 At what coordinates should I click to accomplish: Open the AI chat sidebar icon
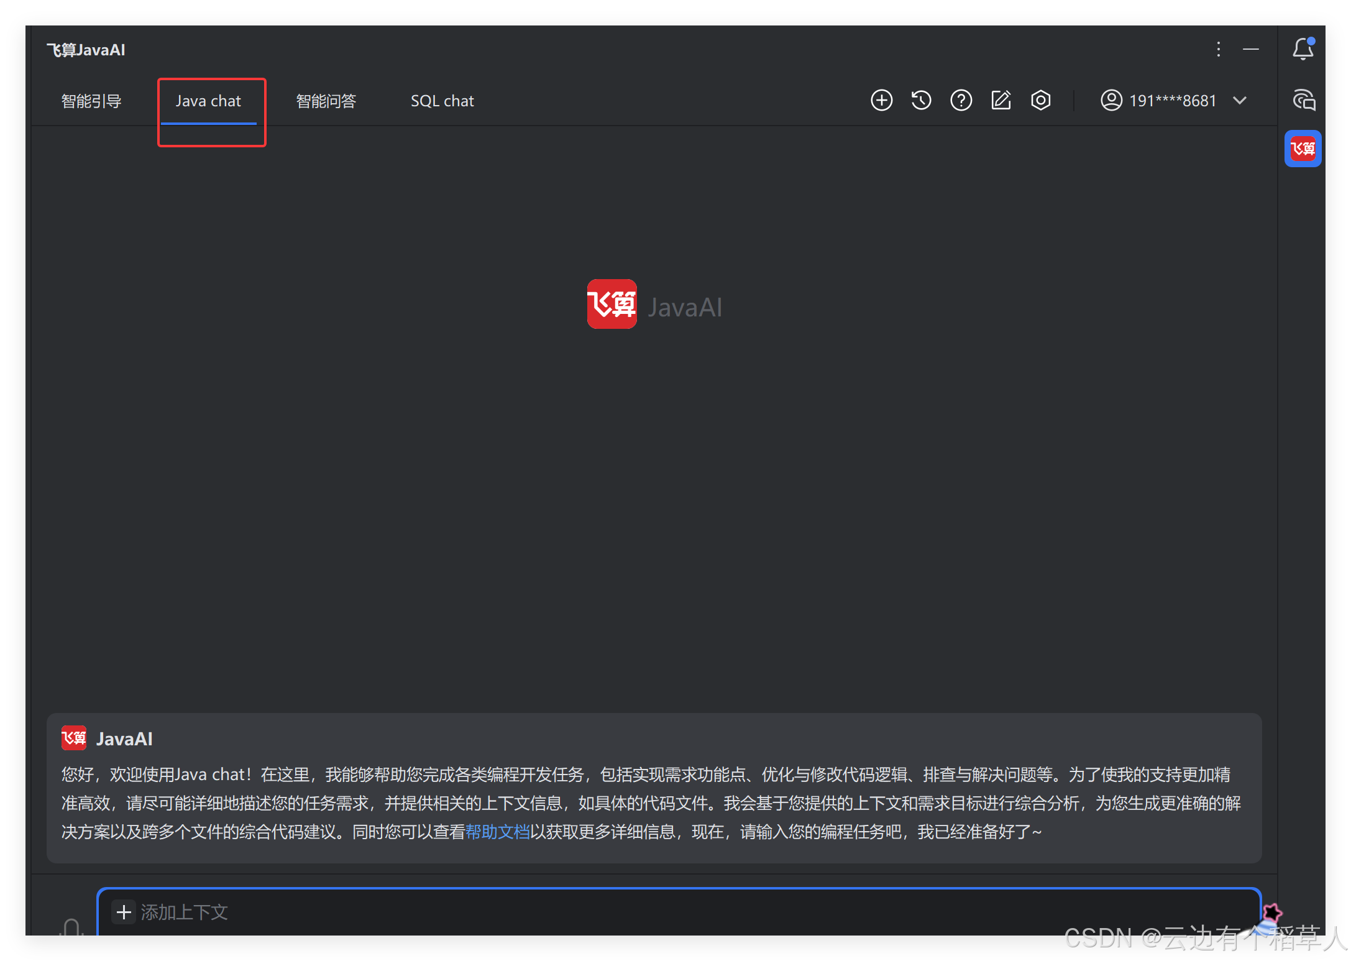(1303, 100)
